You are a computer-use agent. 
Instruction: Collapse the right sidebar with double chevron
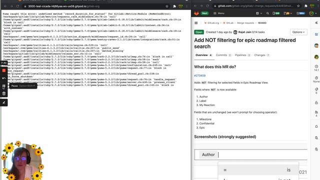[316, 23]
